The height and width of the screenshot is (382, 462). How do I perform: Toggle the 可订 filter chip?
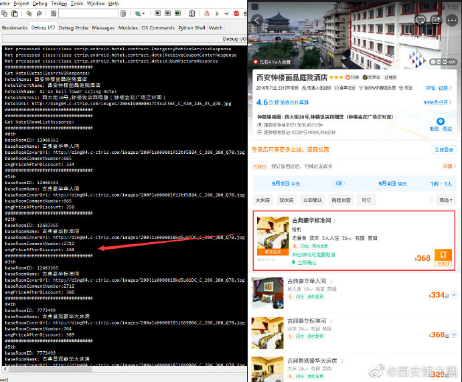click(x=366, y=200)
